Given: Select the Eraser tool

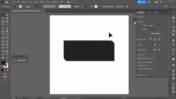Looking at the screenshot, I should coord(7,31).
